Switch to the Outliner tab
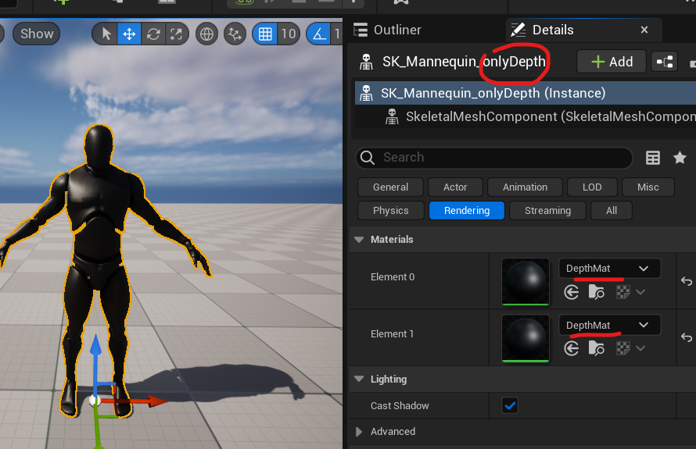The height and width of the screenshot is (449, 696). click(387, 30)
